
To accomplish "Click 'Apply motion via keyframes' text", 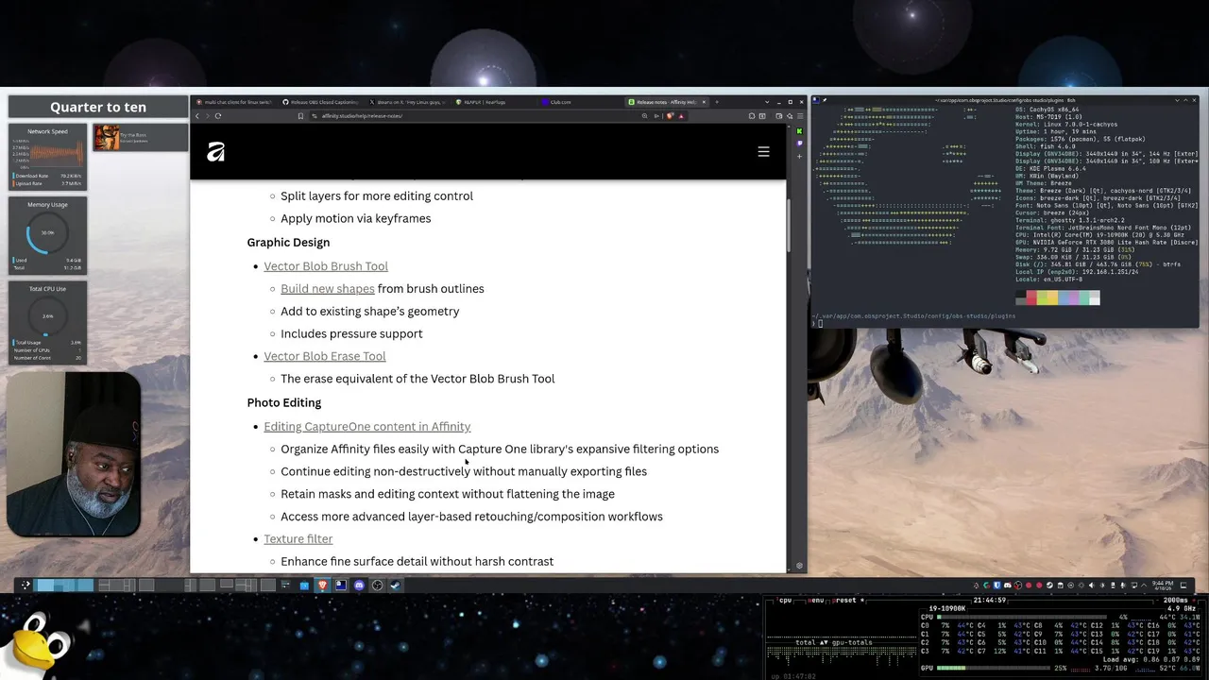I will (356, 218).
